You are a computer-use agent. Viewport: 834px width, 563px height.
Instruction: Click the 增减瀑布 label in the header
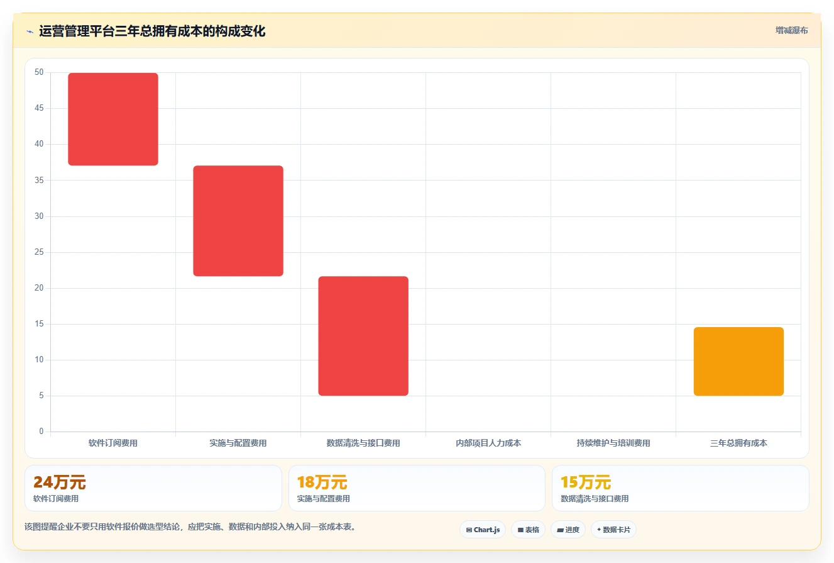[x=792, y=30]
